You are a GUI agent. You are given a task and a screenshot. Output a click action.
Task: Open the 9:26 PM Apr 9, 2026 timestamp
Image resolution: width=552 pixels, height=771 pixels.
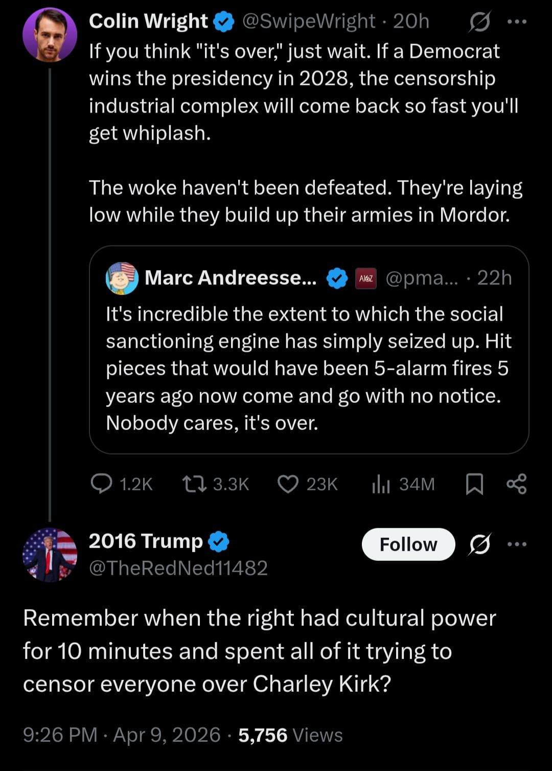point(122,735)
